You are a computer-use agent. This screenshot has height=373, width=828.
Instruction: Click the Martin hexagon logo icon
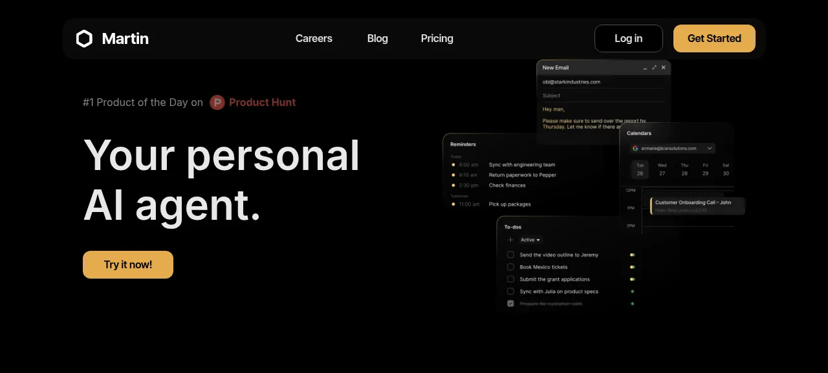[x=84, y=39]
